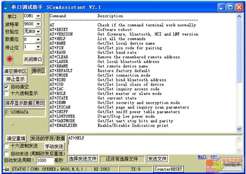Screen dimensions: 246x174
Task: Click the 手动发送 button
Action: (x=54, y=147)
